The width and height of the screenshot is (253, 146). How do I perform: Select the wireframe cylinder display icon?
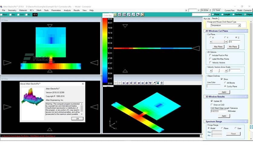coord(162,83)
